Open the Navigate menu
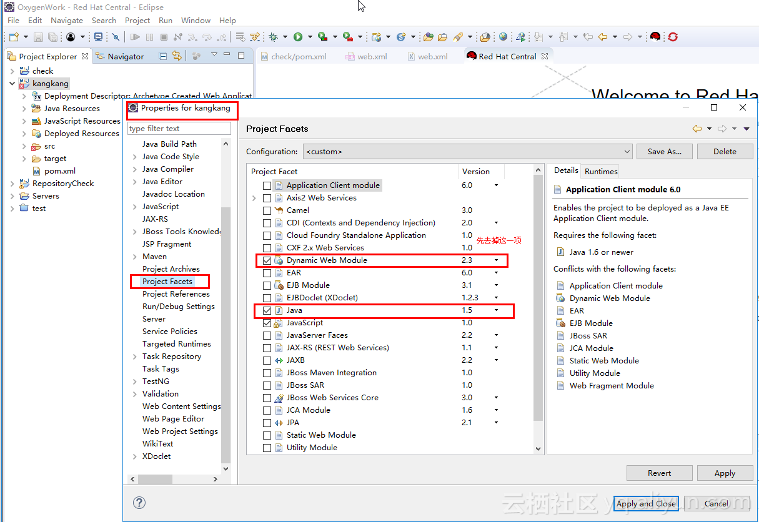Screen dimensions: 759x522 (67, 21)
